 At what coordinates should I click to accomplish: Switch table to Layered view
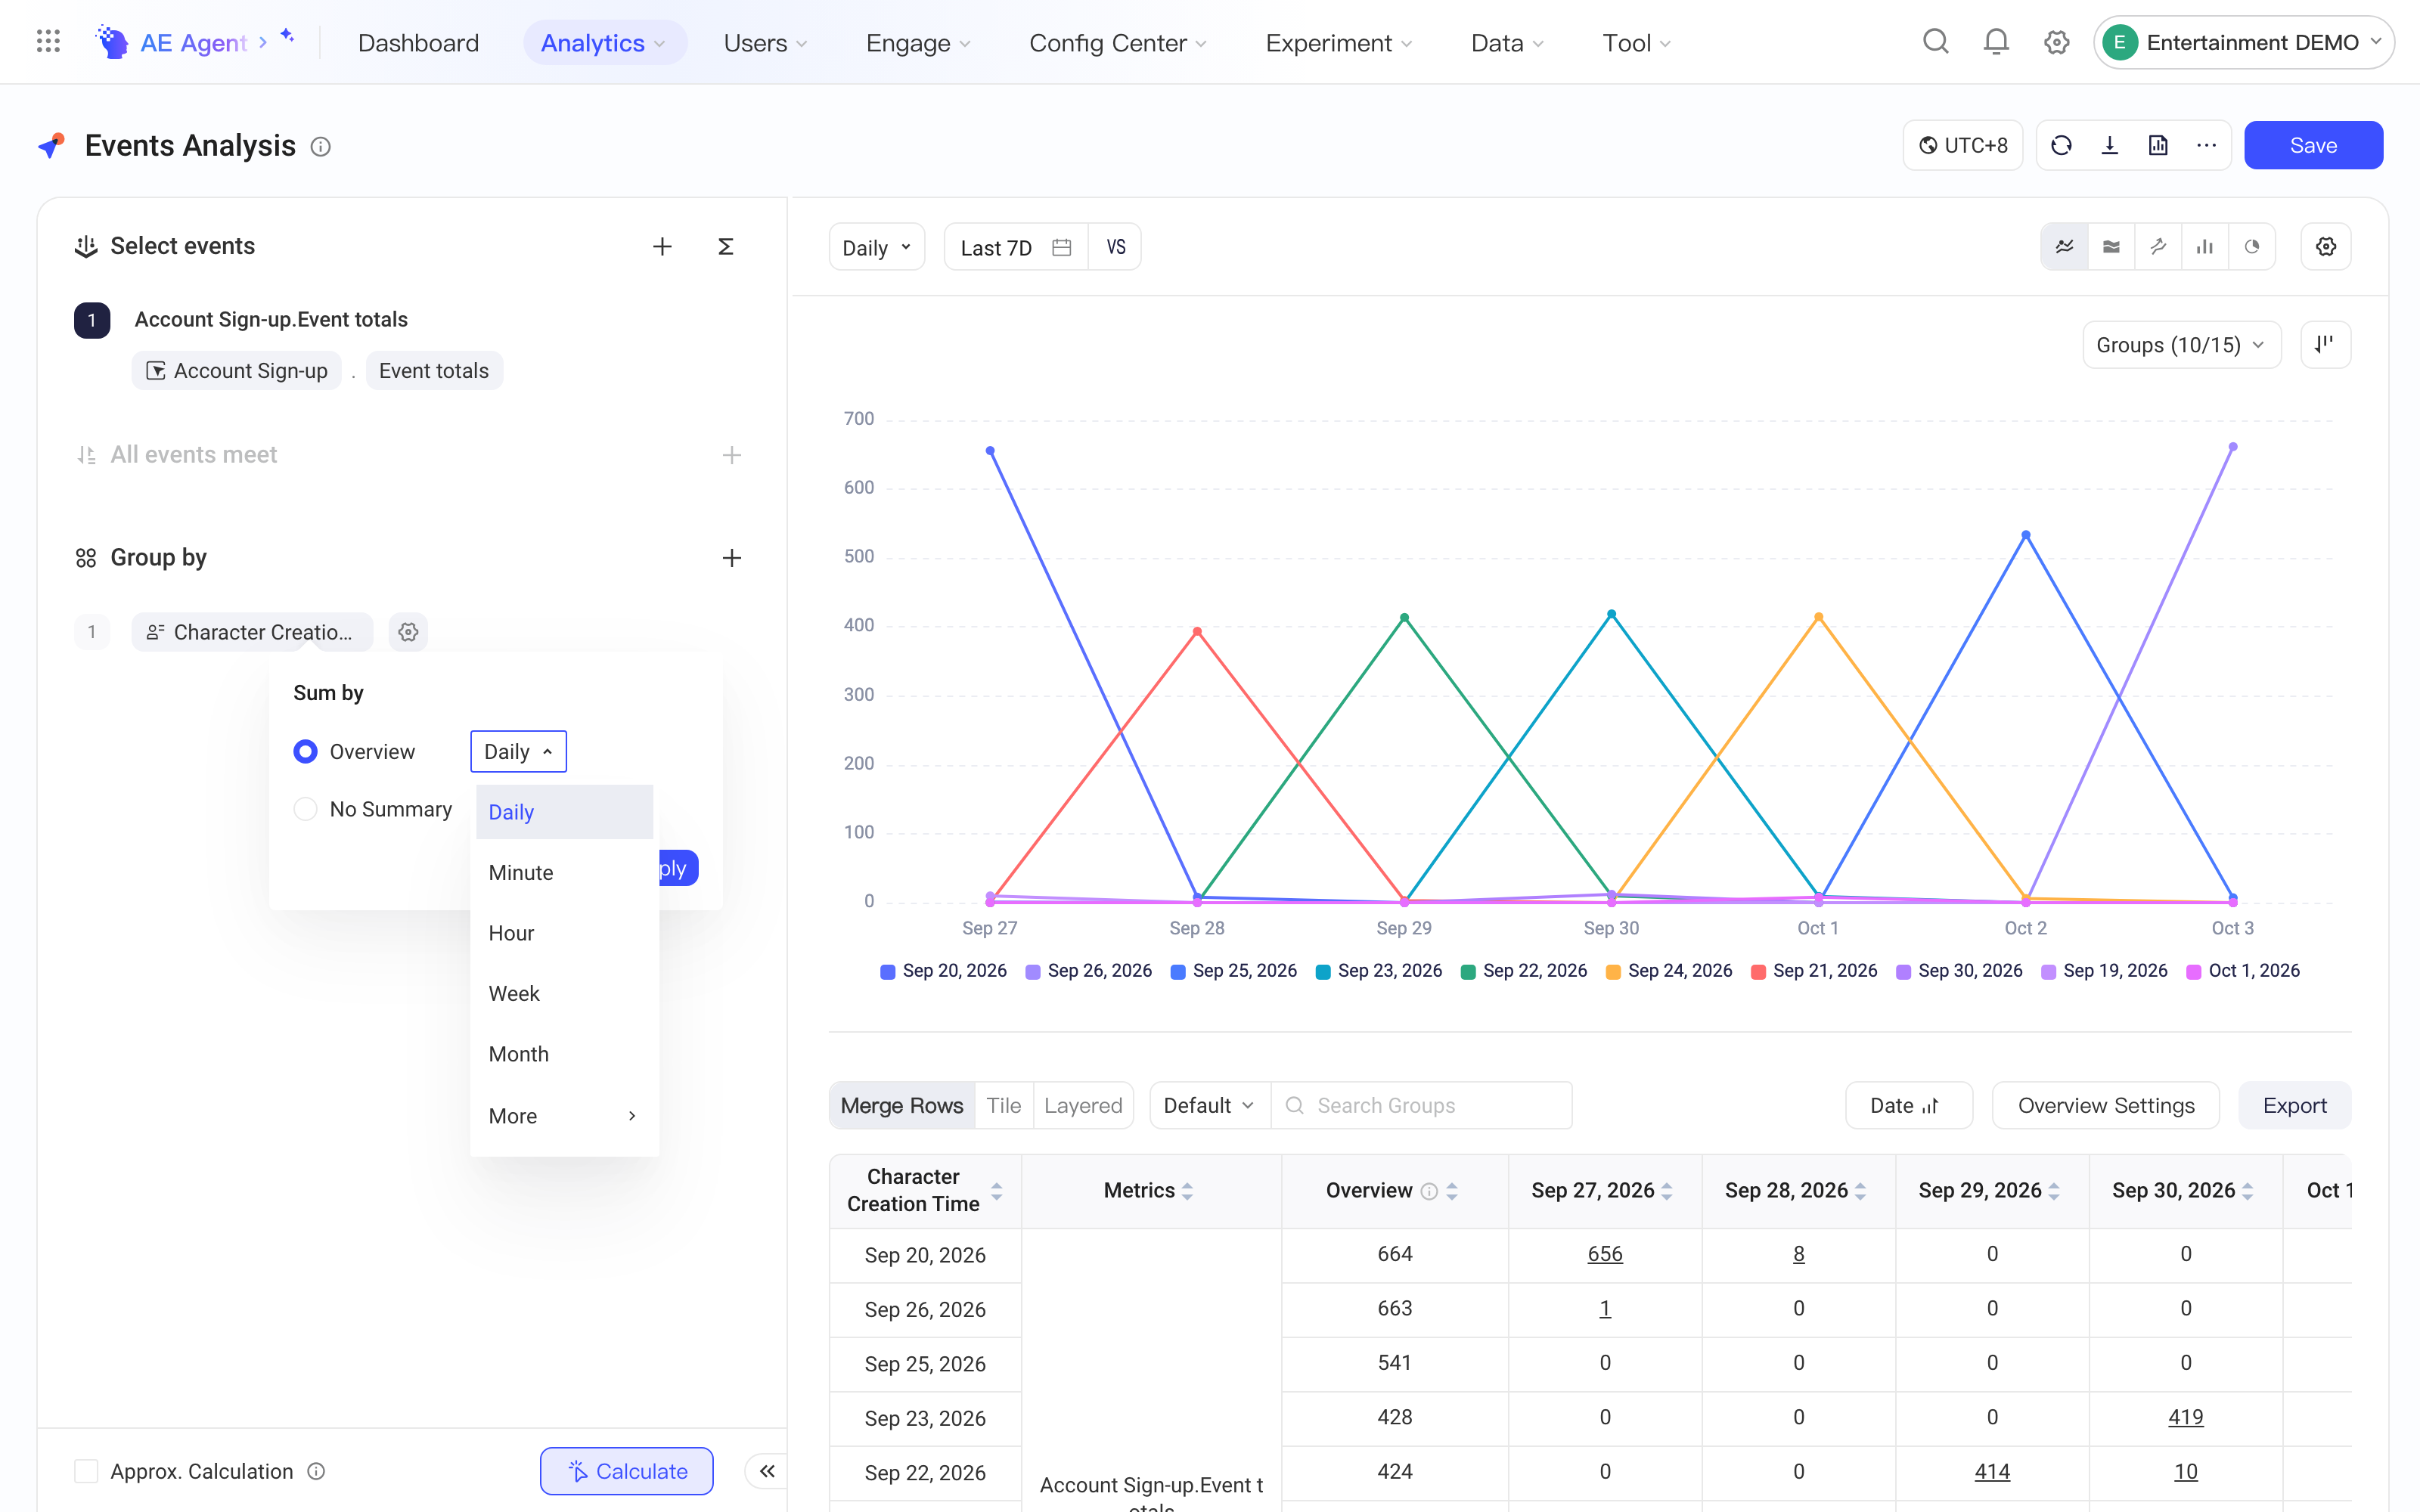click(1082, 1105)
